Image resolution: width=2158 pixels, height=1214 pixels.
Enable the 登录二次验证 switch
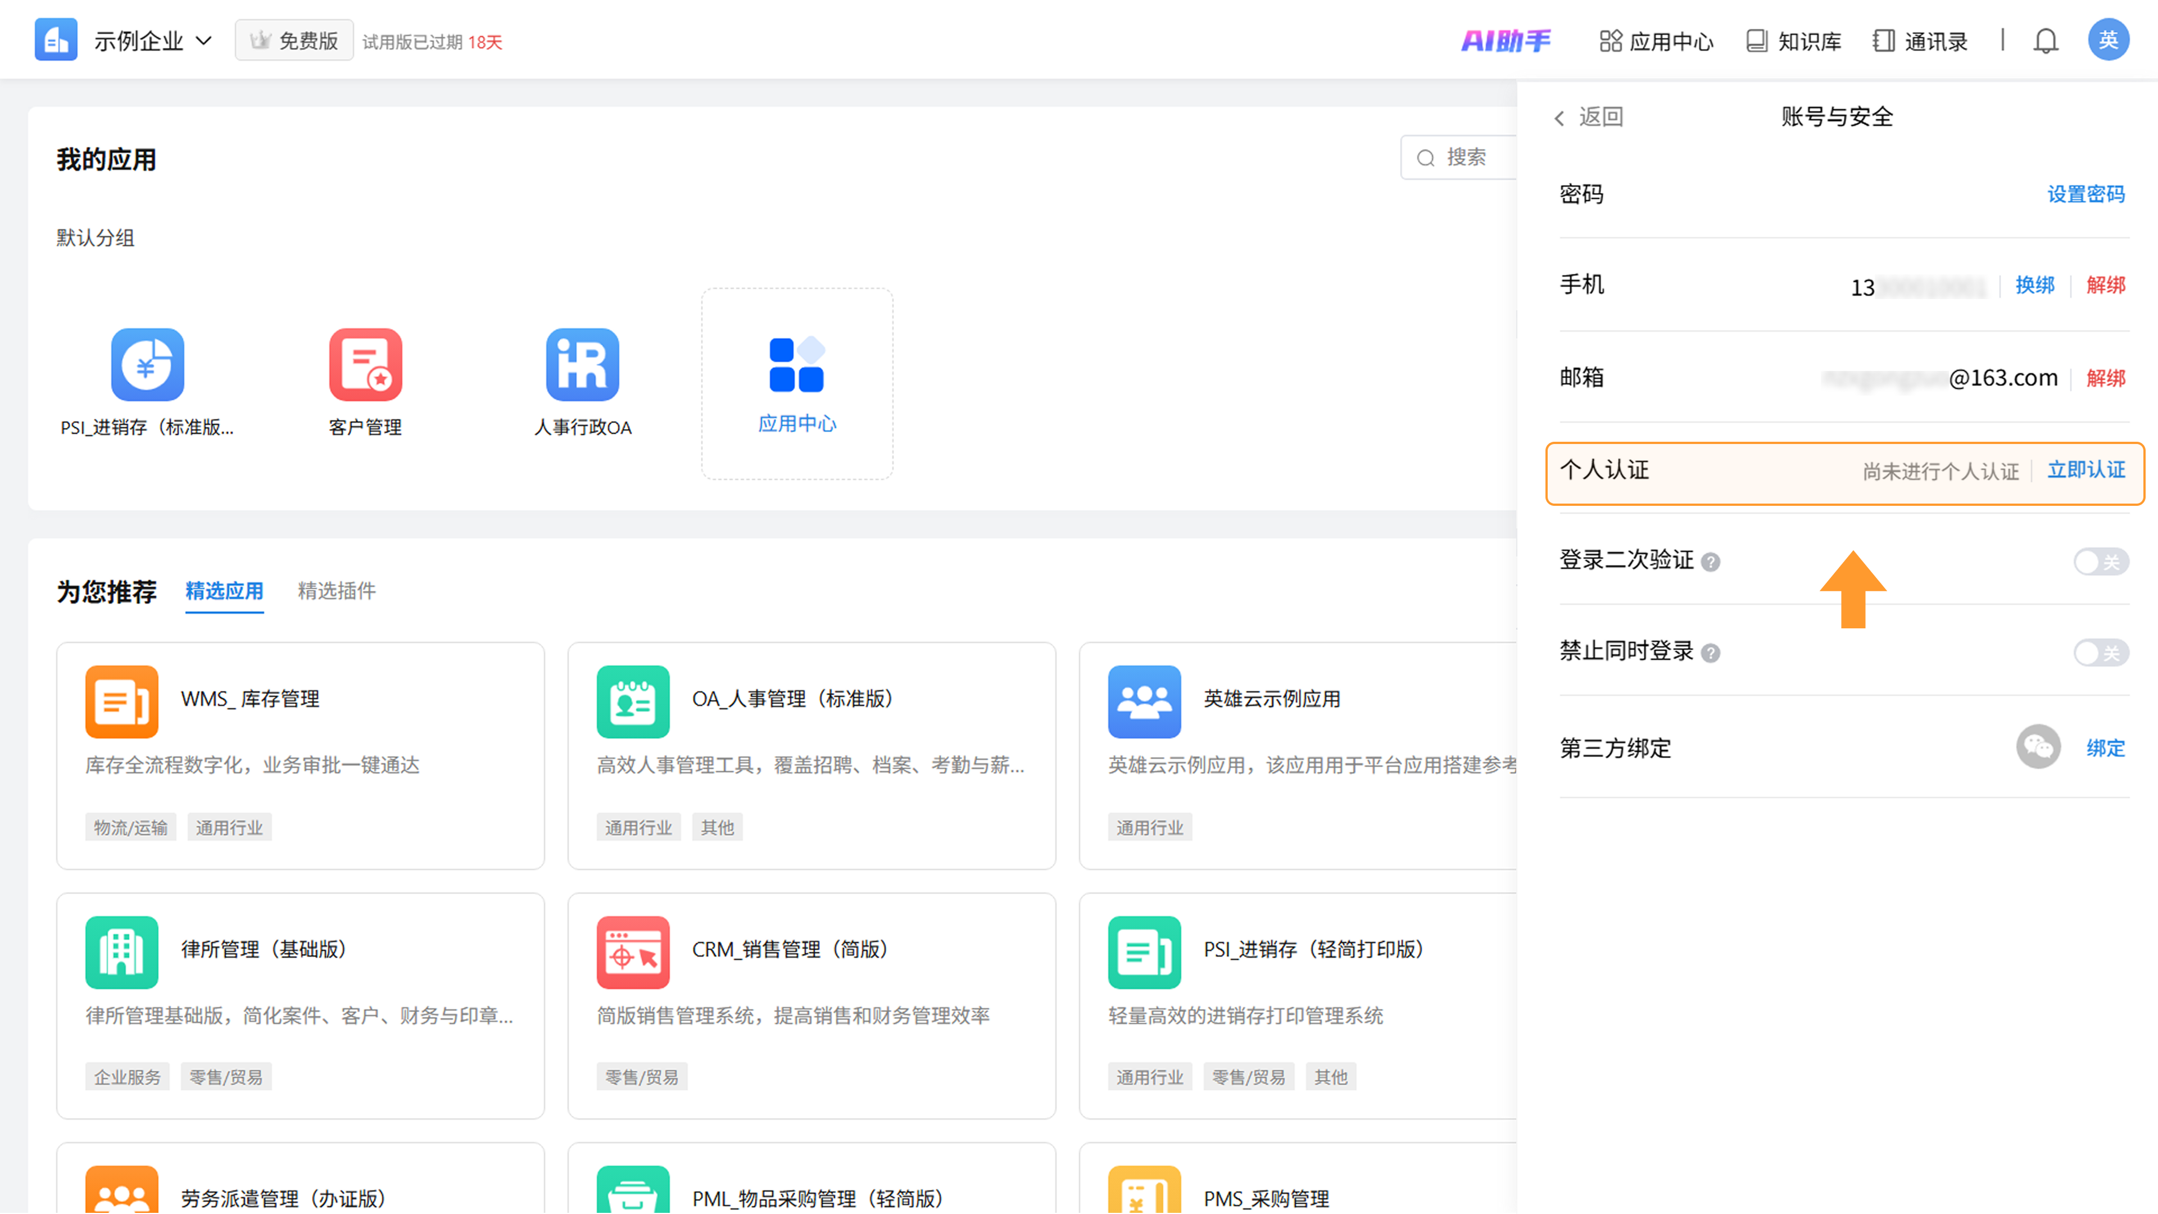point(2100,561)
